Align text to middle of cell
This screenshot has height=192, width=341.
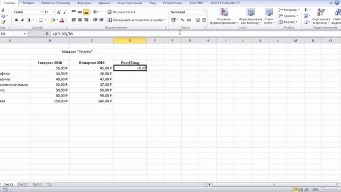80,12
